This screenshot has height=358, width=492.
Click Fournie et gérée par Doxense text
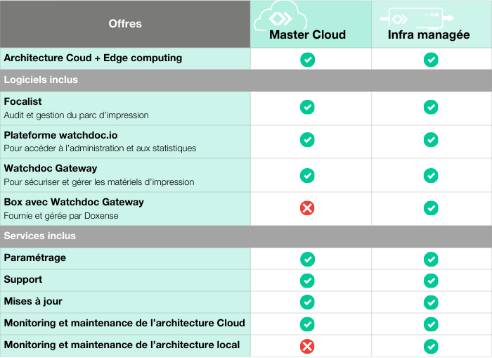61,216
